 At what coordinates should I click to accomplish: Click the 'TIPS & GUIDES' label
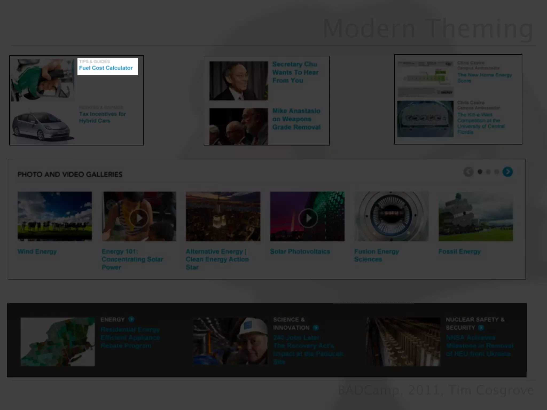pos(94,61)
